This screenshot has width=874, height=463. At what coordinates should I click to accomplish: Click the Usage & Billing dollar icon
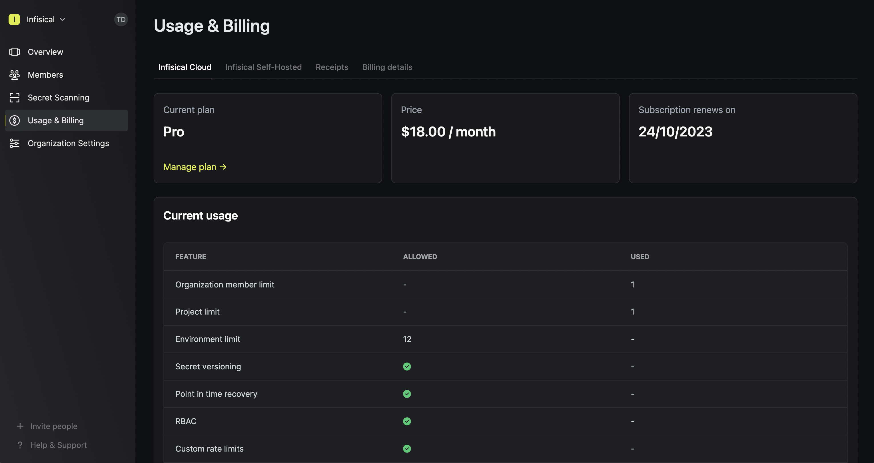point(15,120)
